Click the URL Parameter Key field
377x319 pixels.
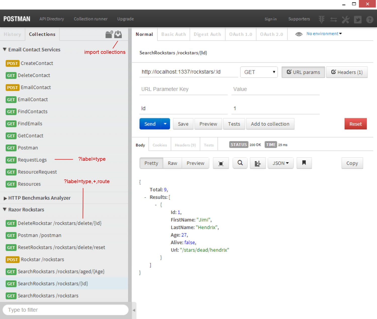[x=183, y=89]
